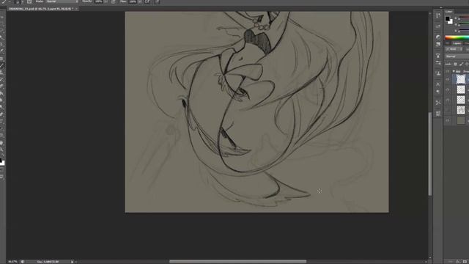Collapse the layer group triangle
Image resolution: width=469 pixels, height=264 pixels.
tap(454, 72)
